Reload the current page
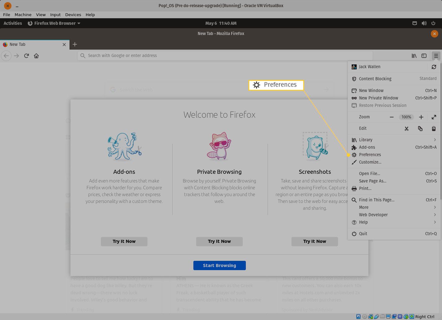This screenshot has height=320, width=442. [26, 56]
